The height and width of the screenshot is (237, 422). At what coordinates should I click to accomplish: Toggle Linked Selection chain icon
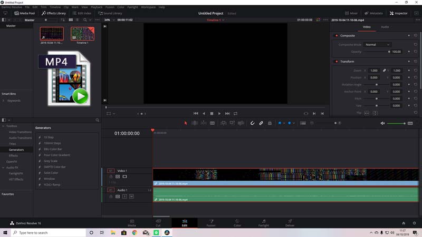point(261,123)
